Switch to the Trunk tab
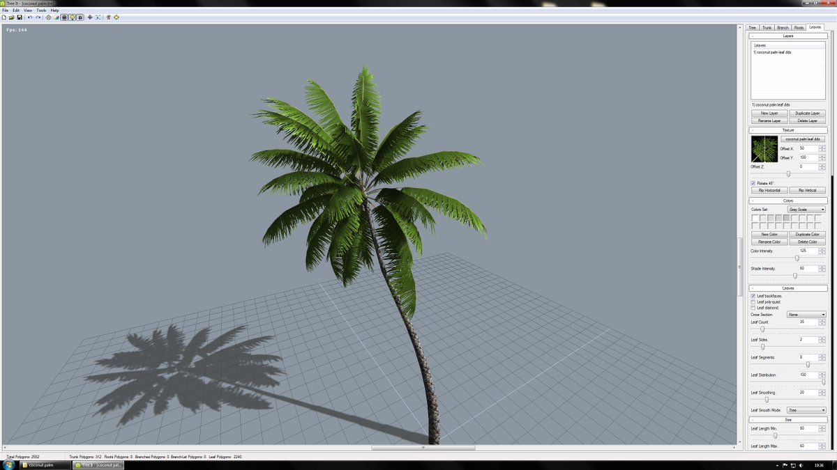This screenshot has width=837, height=470. click(767, 27)
